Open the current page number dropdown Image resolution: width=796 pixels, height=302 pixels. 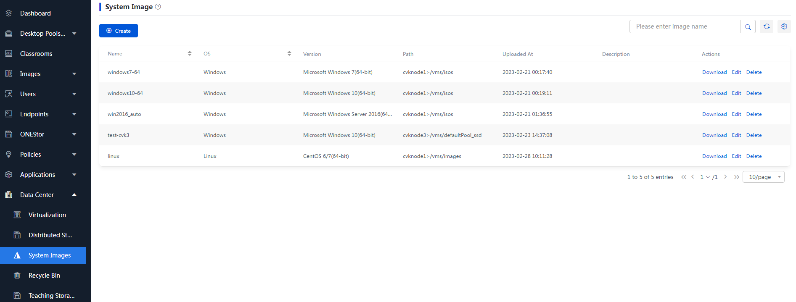(705, 177)
